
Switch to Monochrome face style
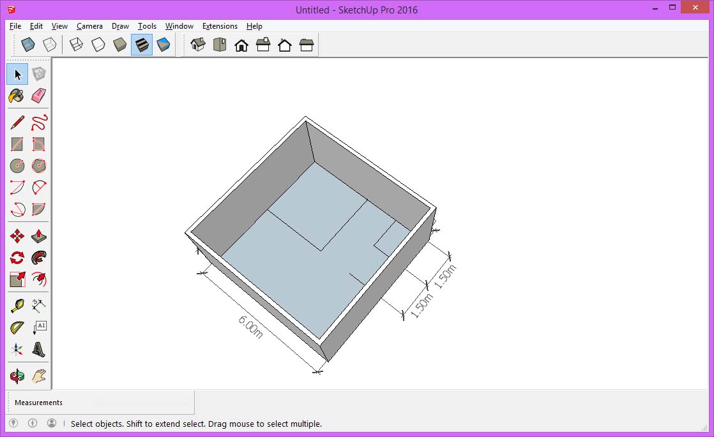click(163, 44)
